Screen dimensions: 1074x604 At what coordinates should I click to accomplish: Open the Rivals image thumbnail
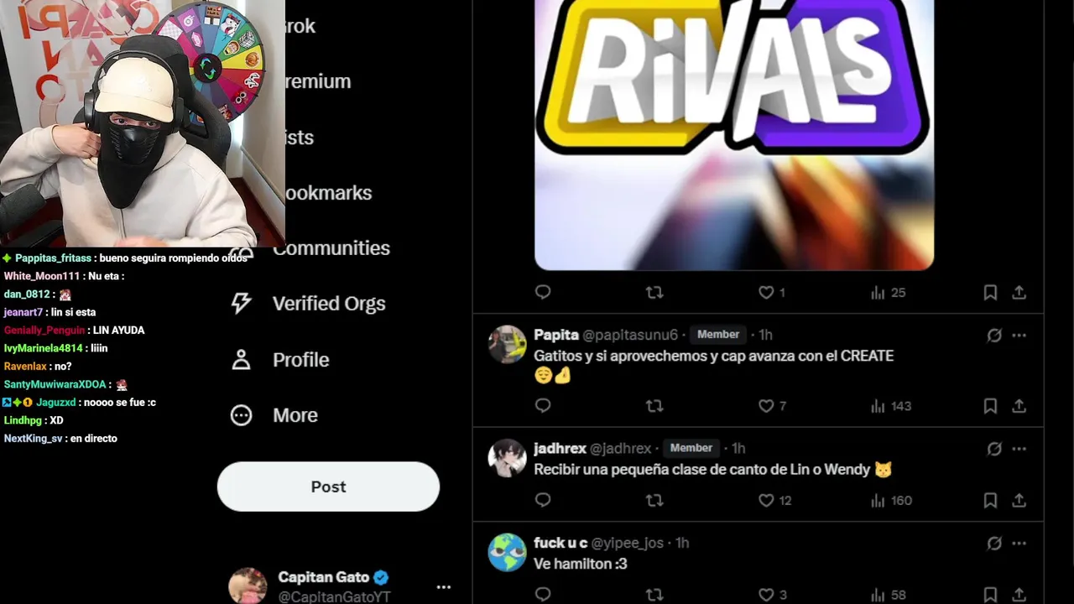click(x=734, y=134)
